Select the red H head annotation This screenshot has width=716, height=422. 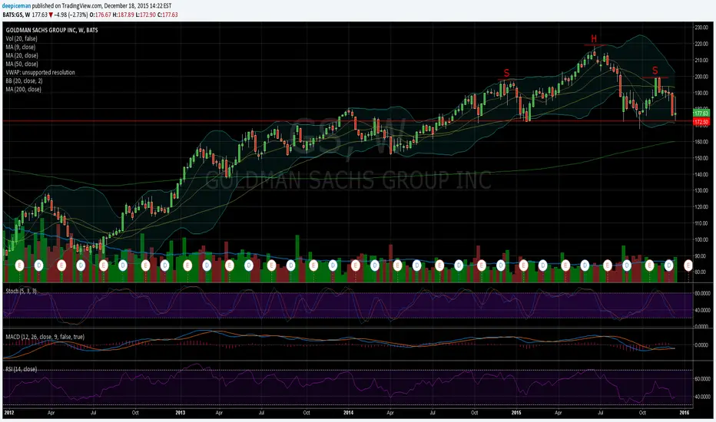point(594,39)
